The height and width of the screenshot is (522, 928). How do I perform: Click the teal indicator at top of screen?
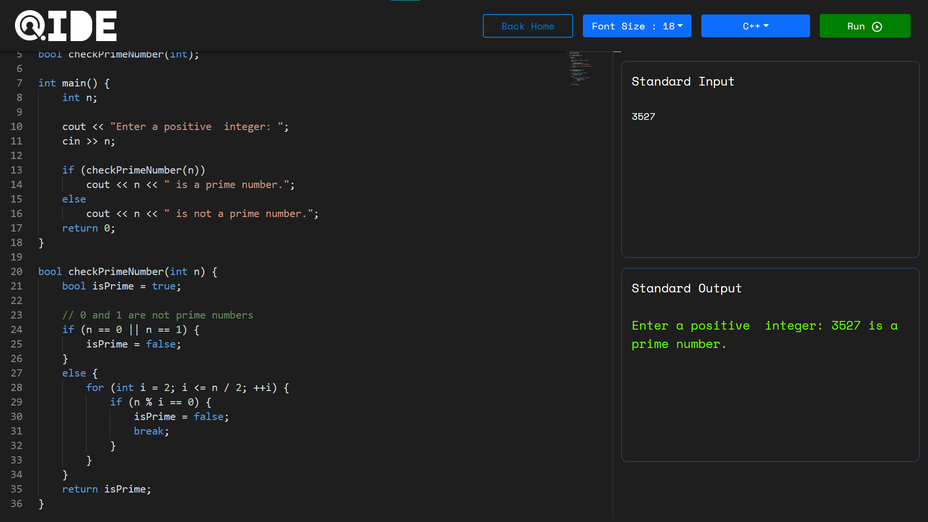(406, 1)
